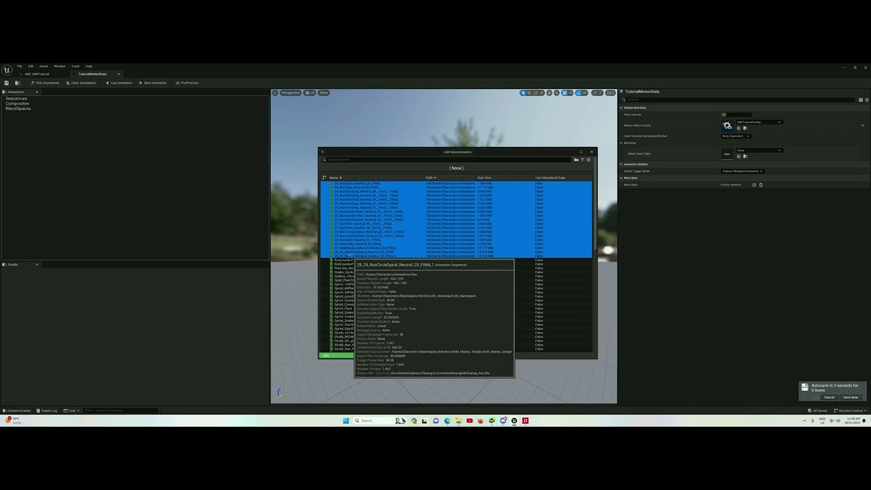
Task: Click Save Now in the autosave notification
Action: pos(851,397)
